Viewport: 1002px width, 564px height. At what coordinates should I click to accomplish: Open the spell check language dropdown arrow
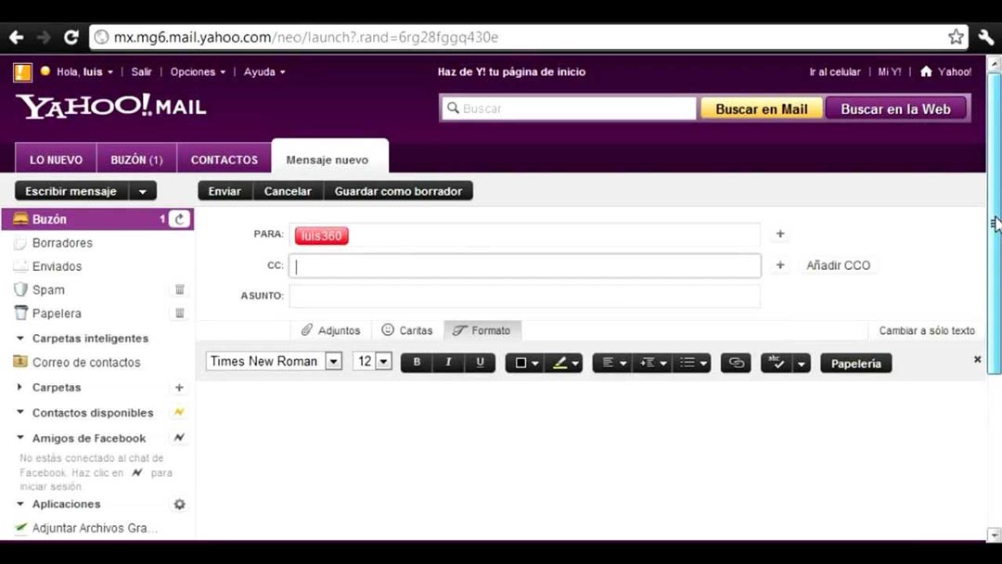pos(801,363)
